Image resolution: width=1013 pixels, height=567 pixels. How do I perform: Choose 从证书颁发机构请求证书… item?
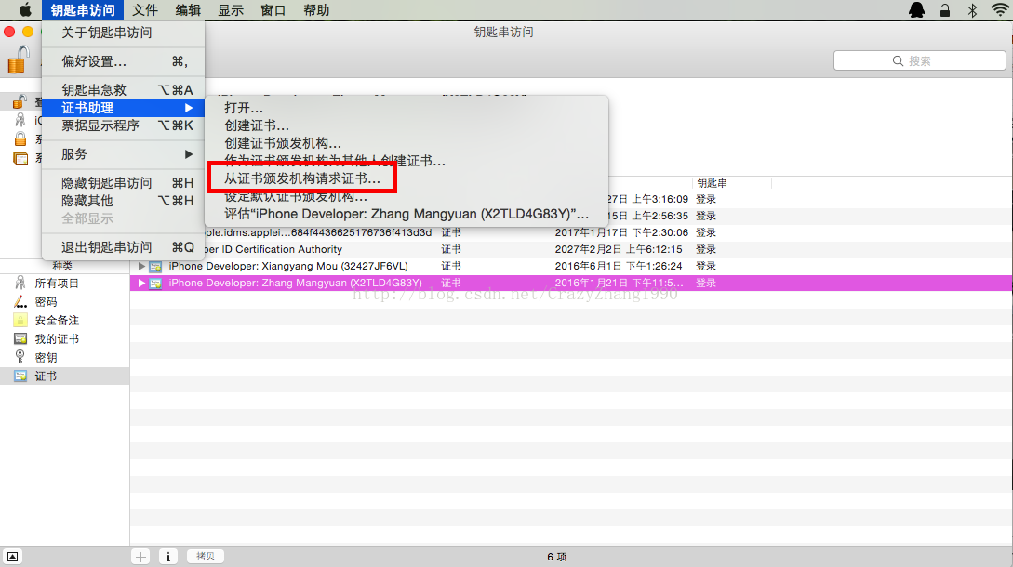407,178
